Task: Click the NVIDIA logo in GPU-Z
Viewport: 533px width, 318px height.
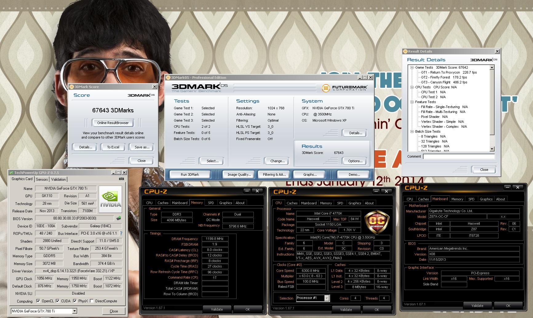Action: (111, 199)
